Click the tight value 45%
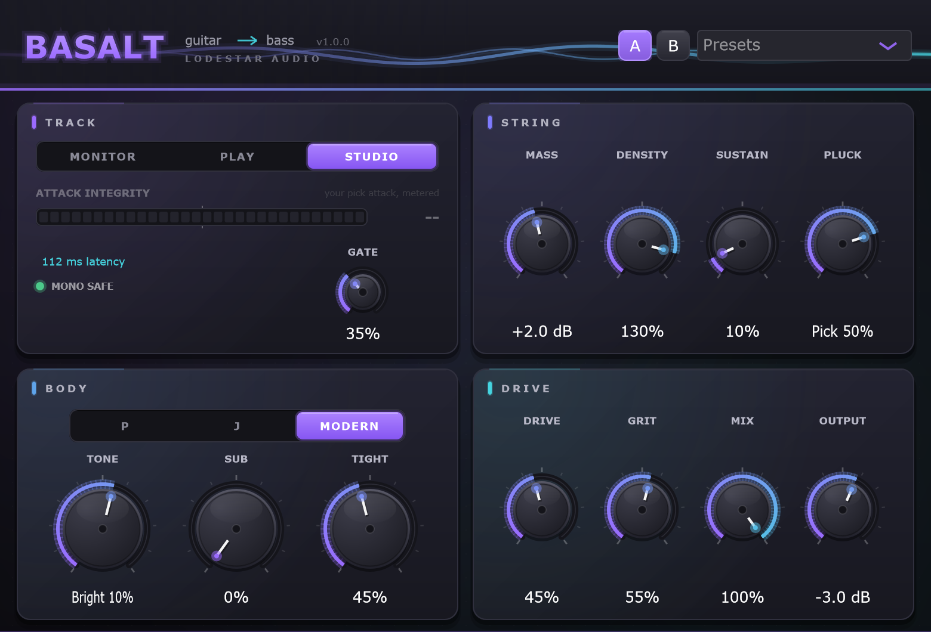Screen dimensions: 931x632 click(370, 597)
